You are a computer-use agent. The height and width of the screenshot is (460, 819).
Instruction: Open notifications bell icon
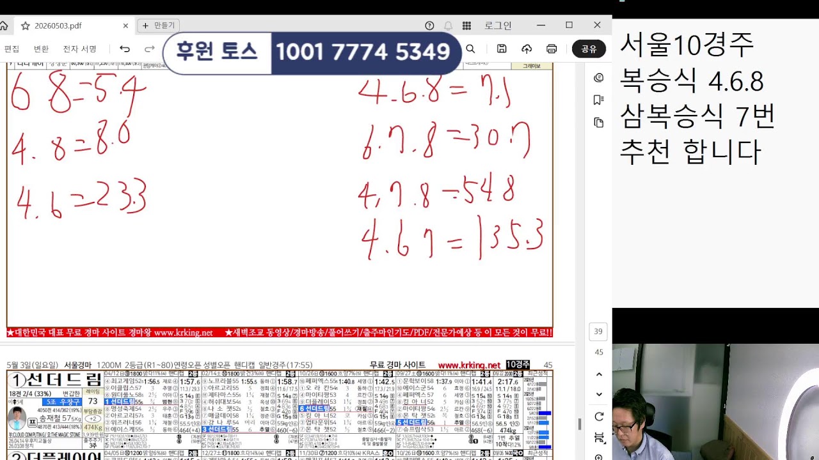click(x=448, y=26)
